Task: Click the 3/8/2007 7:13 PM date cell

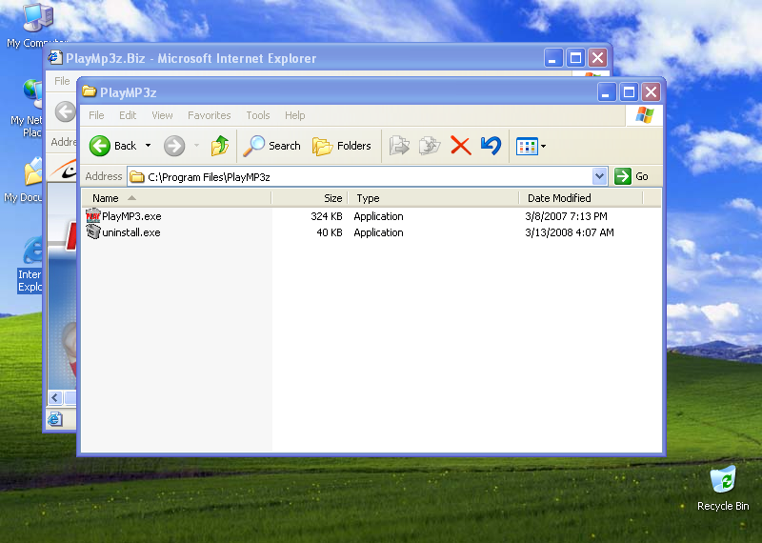Action: tap(566, 216)
